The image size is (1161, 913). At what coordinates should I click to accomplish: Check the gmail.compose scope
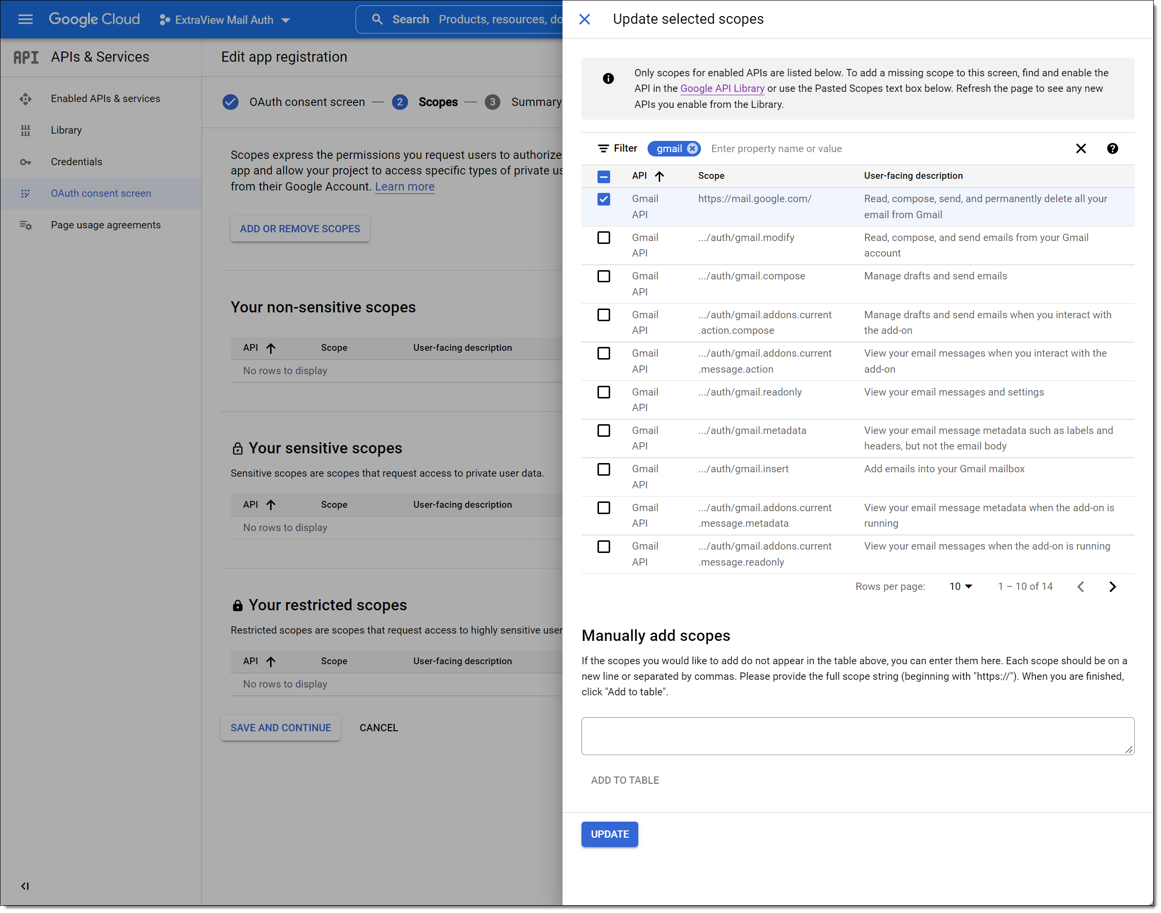(604, 276)
